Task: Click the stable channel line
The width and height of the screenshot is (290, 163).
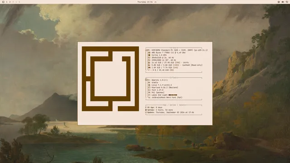Action: point(153,82)
